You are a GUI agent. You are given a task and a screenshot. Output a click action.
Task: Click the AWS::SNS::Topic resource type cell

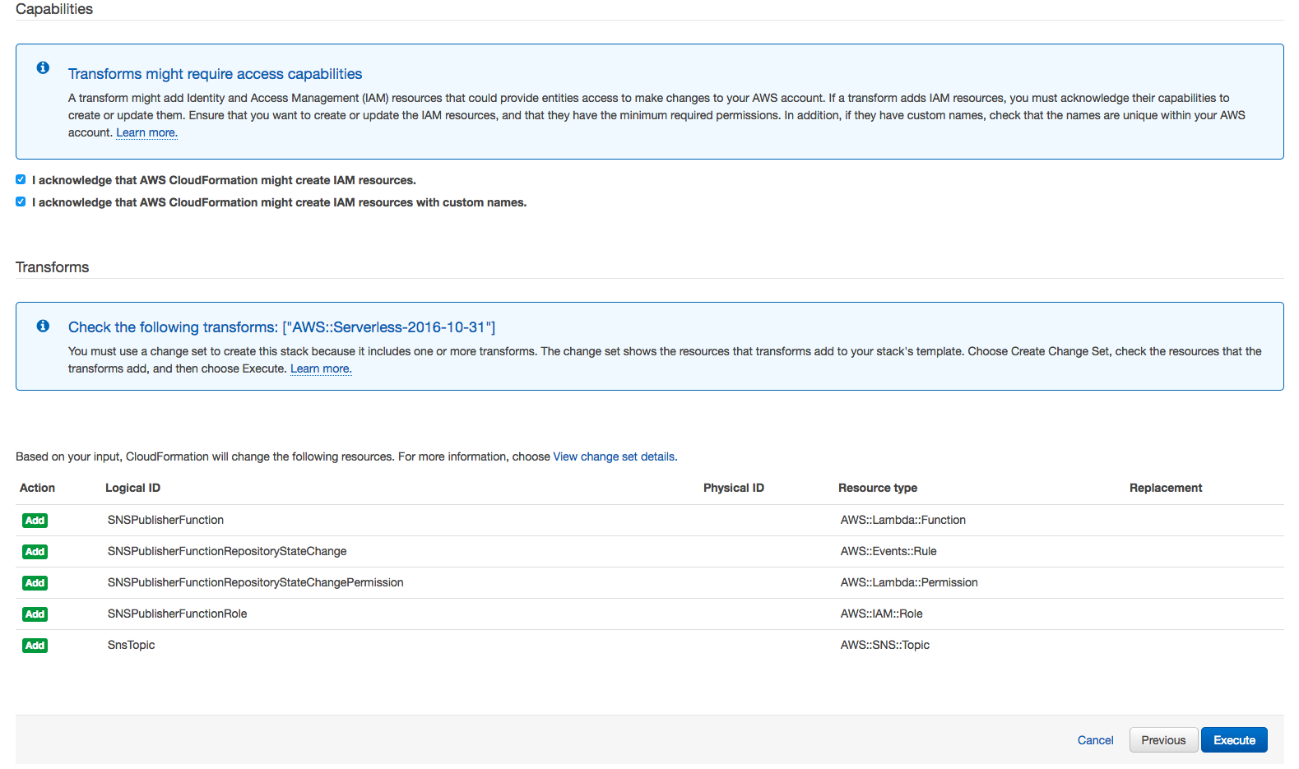coord(884,645)
